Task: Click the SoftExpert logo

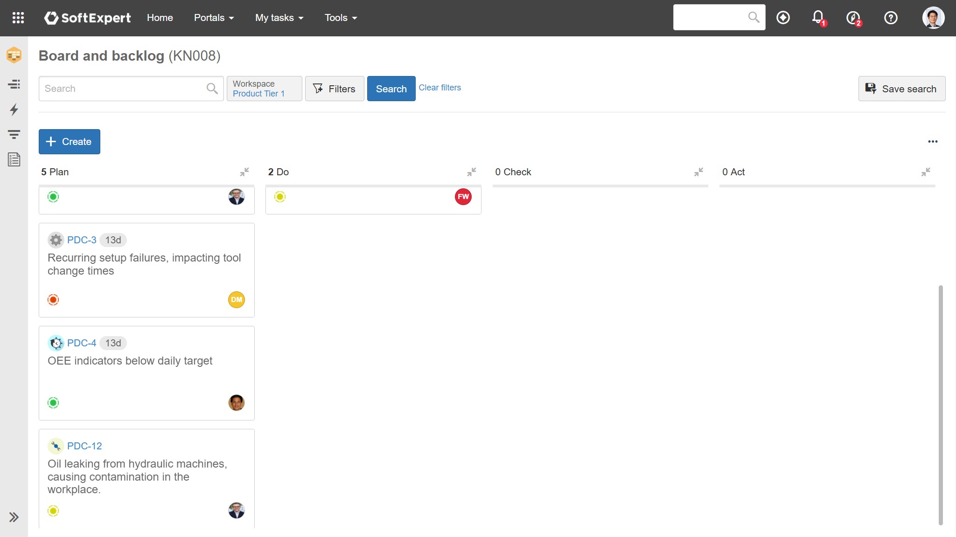Action: tap(87, 18)
